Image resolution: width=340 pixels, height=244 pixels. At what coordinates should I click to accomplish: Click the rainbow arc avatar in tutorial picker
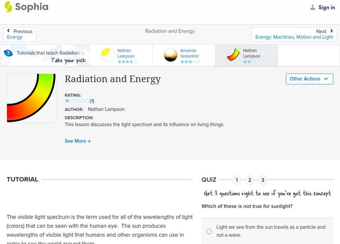pos(233,55)
